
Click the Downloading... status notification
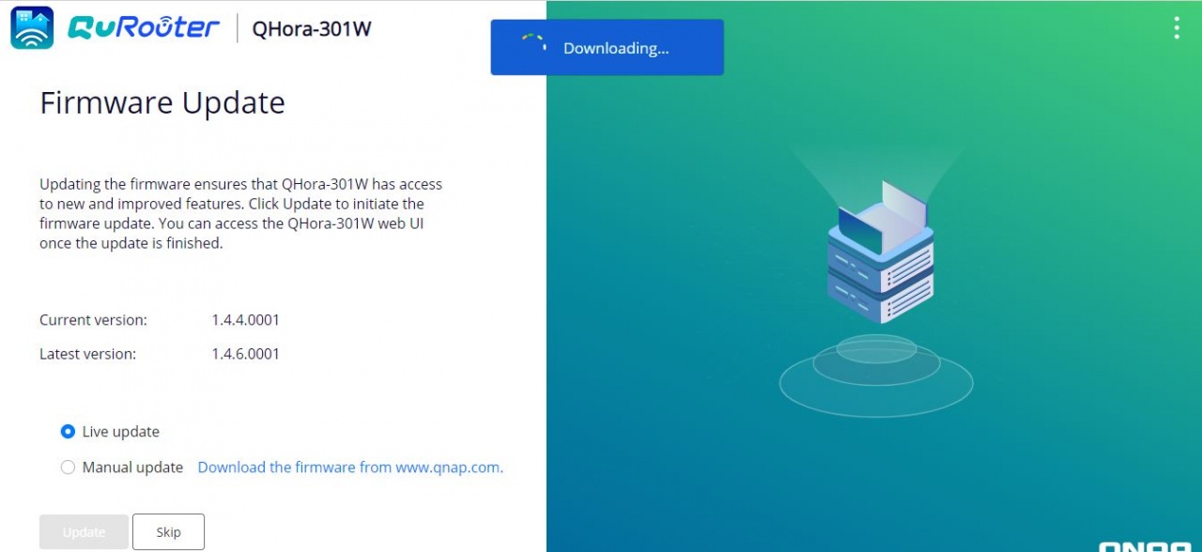click(607, 48)
